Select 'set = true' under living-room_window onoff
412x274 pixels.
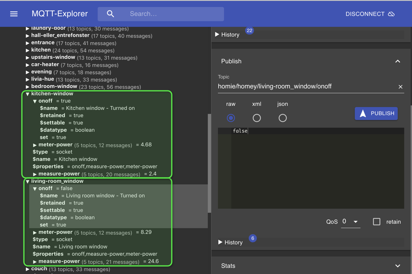pyautogui.click(x=53, y=225)
